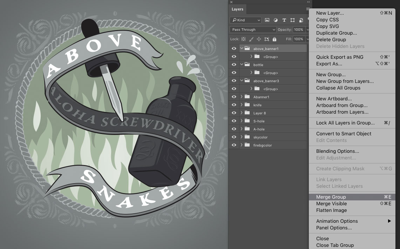
Task: Click the Lock all padlock icon
Action: pos(274,39)
